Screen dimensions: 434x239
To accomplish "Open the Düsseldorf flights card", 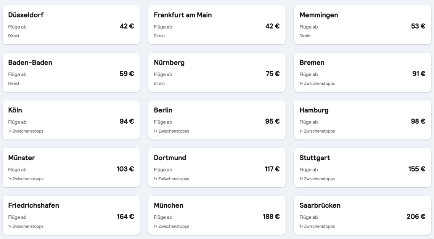I will pos(71,25).
